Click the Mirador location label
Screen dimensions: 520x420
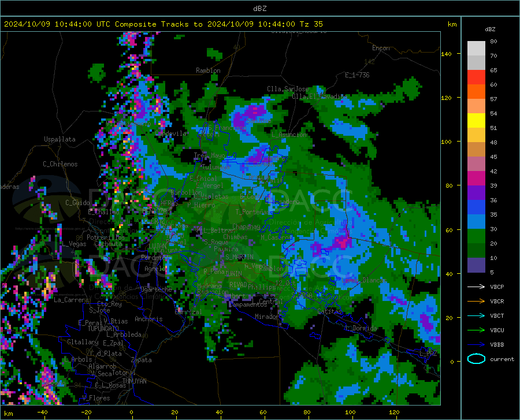267,317
